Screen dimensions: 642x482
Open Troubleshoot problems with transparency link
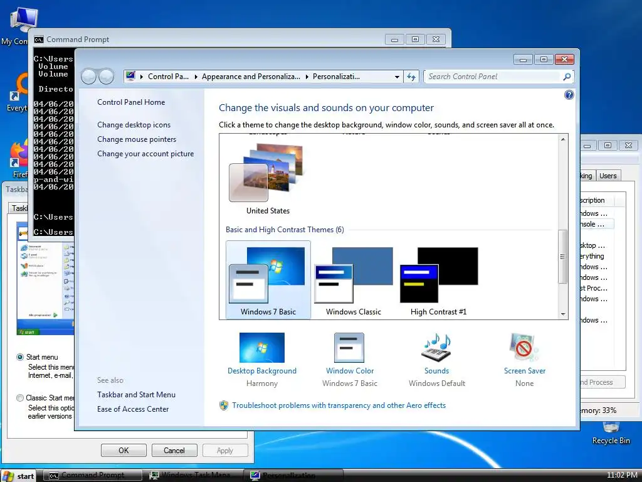tap(339, 405)
